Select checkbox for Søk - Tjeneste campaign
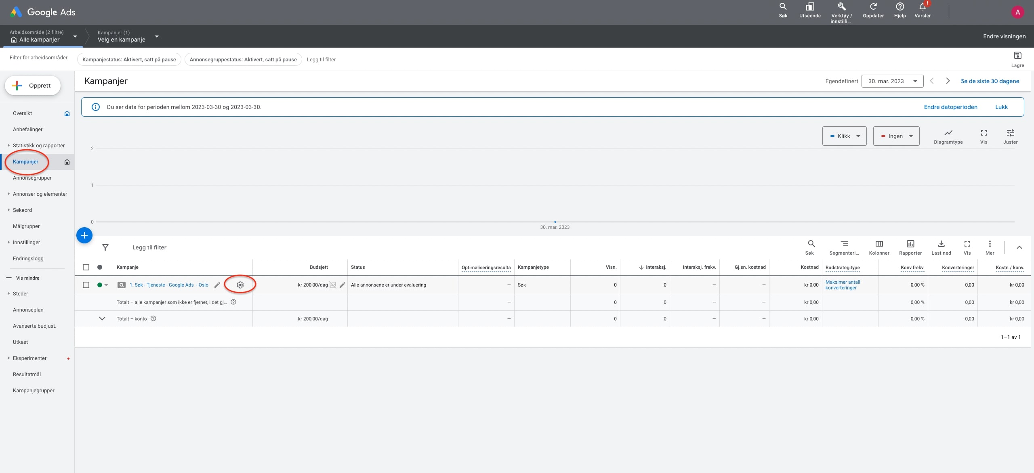 coord(86,285)
